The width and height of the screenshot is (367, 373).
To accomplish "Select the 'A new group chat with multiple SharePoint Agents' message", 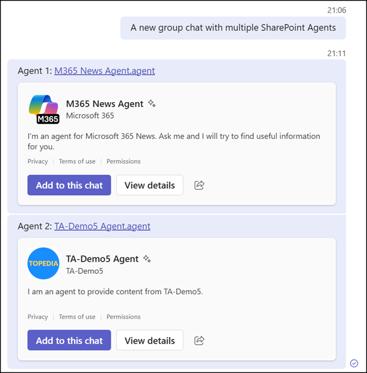I will [x=233, y=28].
